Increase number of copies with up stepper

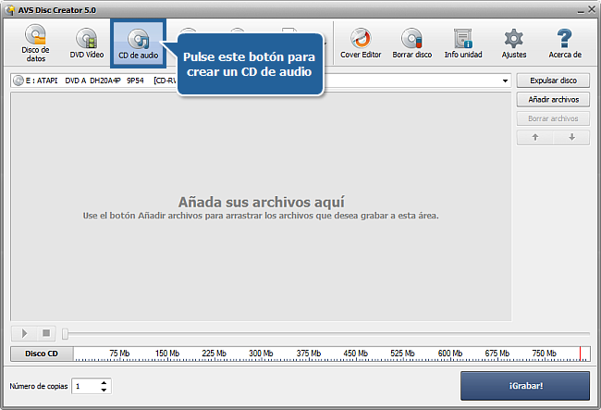(104, 383)
